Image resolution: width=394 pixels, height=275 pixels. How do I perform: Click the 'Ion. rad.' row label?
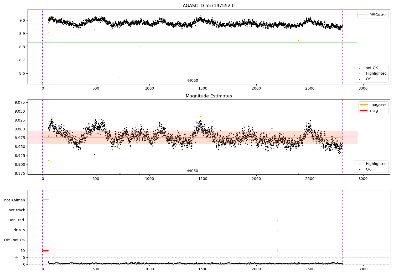coord(18,220)
